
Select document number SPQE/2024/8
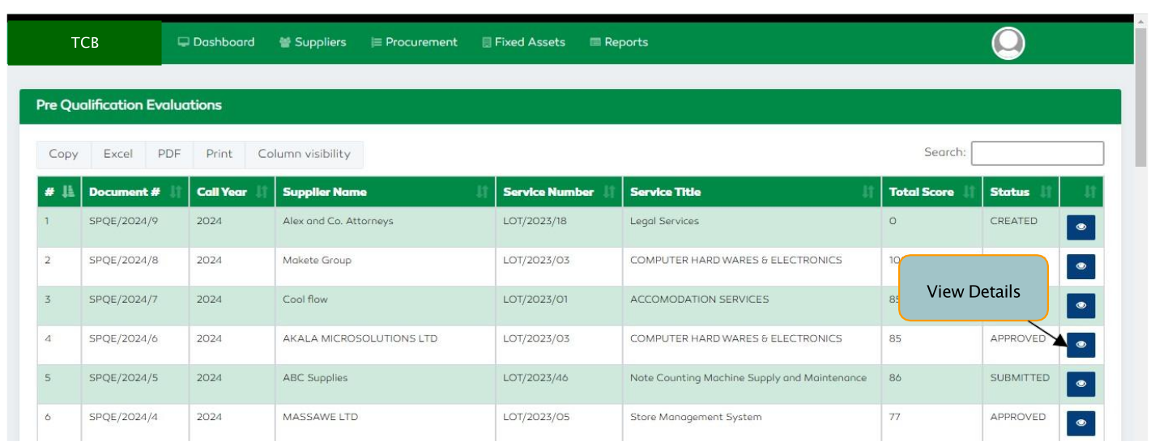pos(123,260)
